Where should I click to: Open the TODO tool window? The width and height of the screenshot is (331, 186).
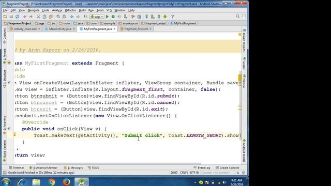coord(94,167)
